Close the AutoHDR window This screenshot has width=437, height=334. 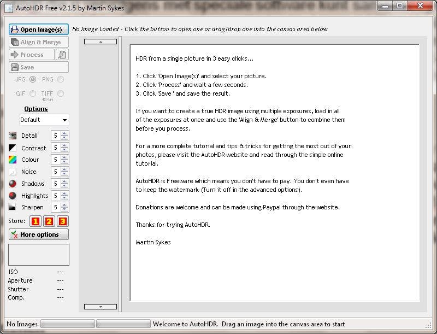click(420, 6)
